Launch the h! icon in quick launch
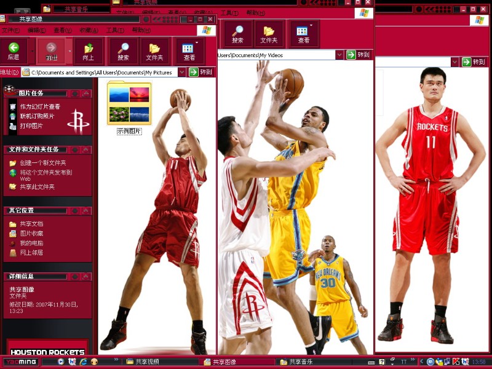The image size is (492, 369). [72, 362]
